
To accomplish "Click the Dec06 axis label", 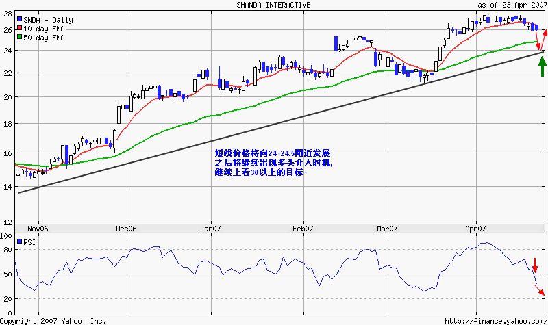I will (126, 229).
